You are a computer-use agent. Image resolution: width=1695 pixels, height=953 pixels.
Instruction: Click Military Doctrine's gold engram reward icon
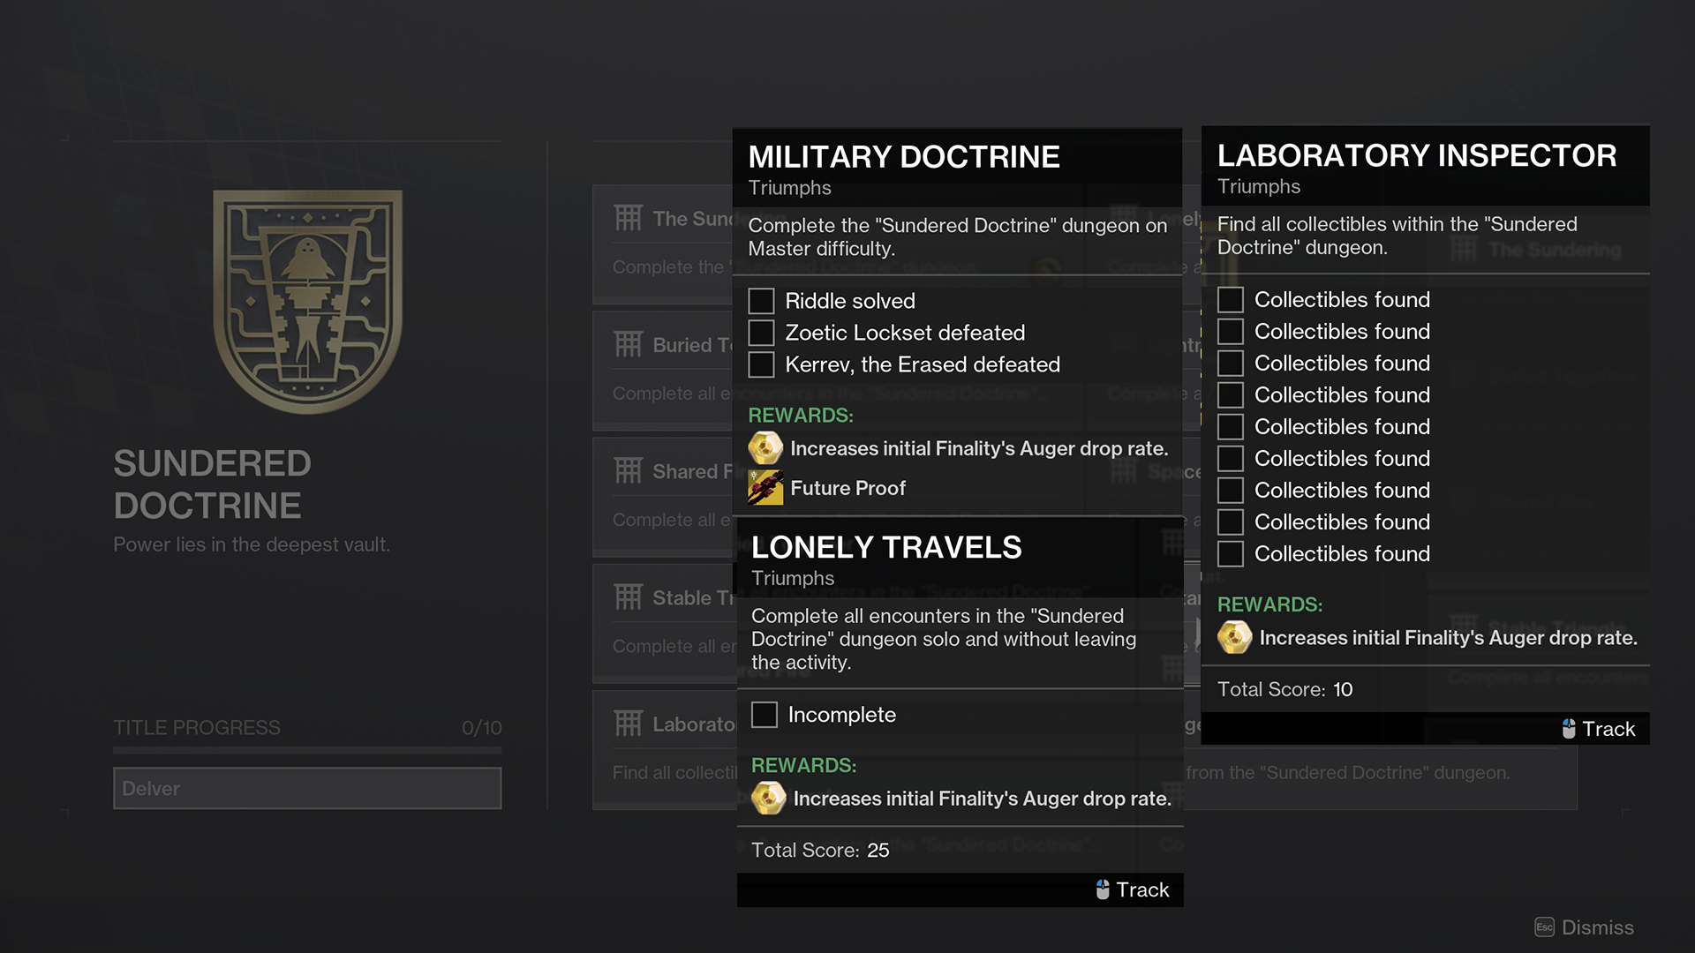point(765,448)
